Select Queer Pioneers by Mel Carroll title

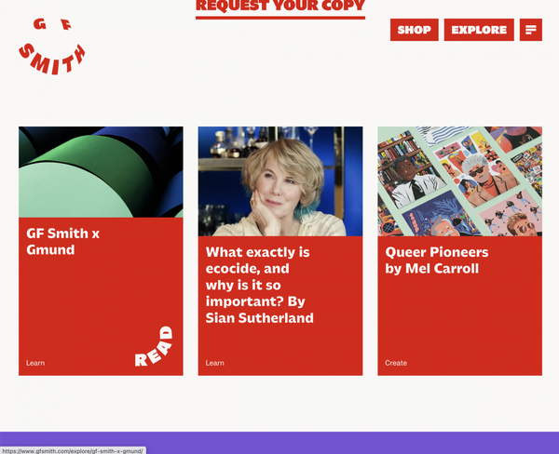pyautogui.click(x=437, y=260)
